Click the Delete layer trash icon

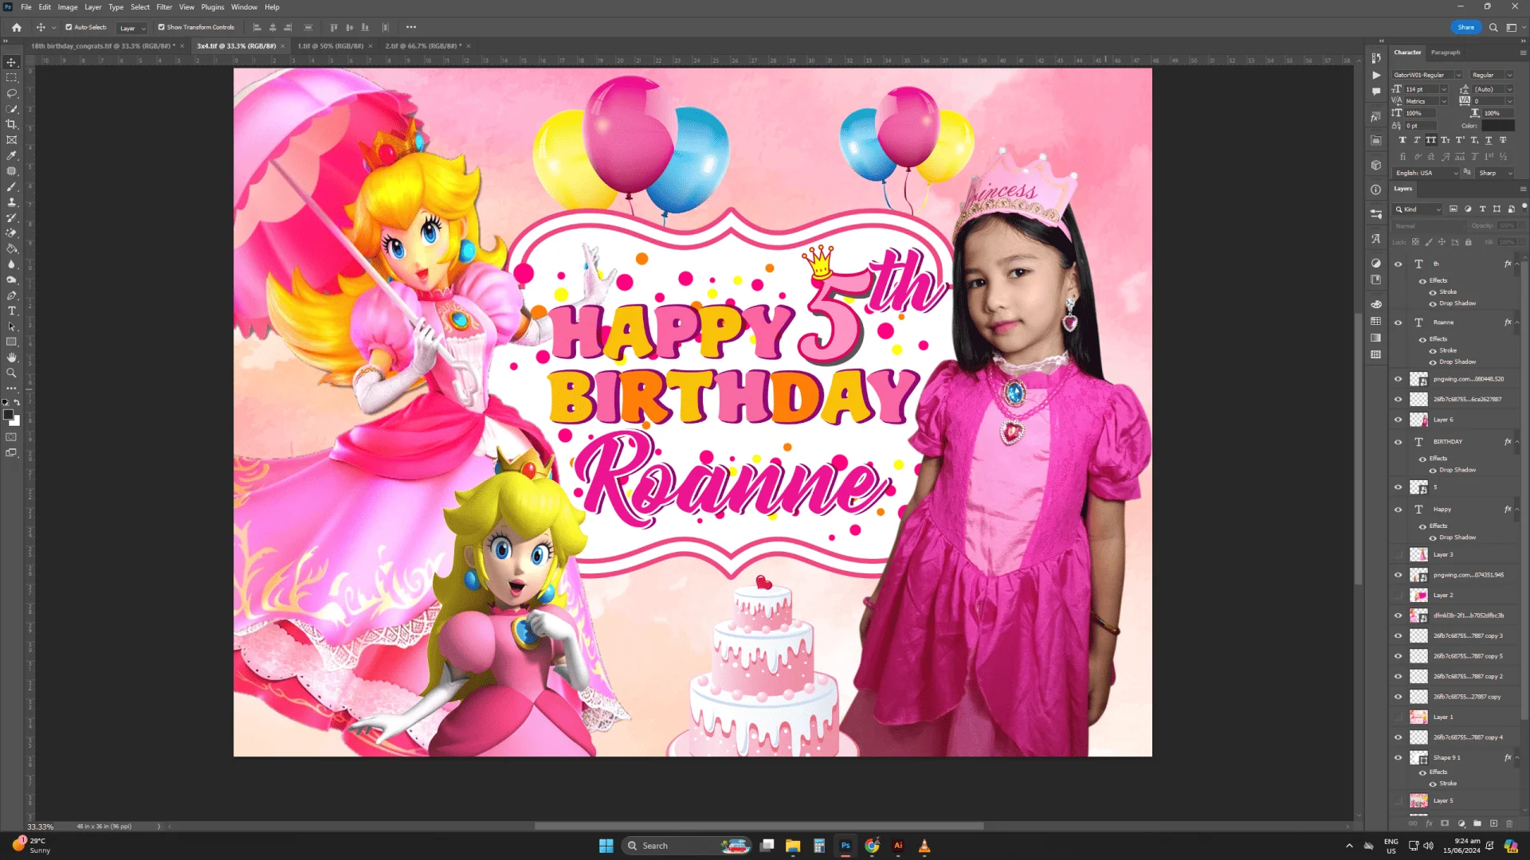point(1509,823)
